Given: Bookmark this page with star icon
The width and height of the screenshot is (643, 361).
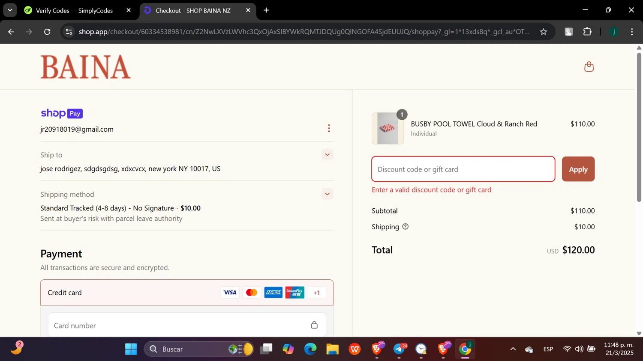Looking at the screenshot, I should 544,32.
